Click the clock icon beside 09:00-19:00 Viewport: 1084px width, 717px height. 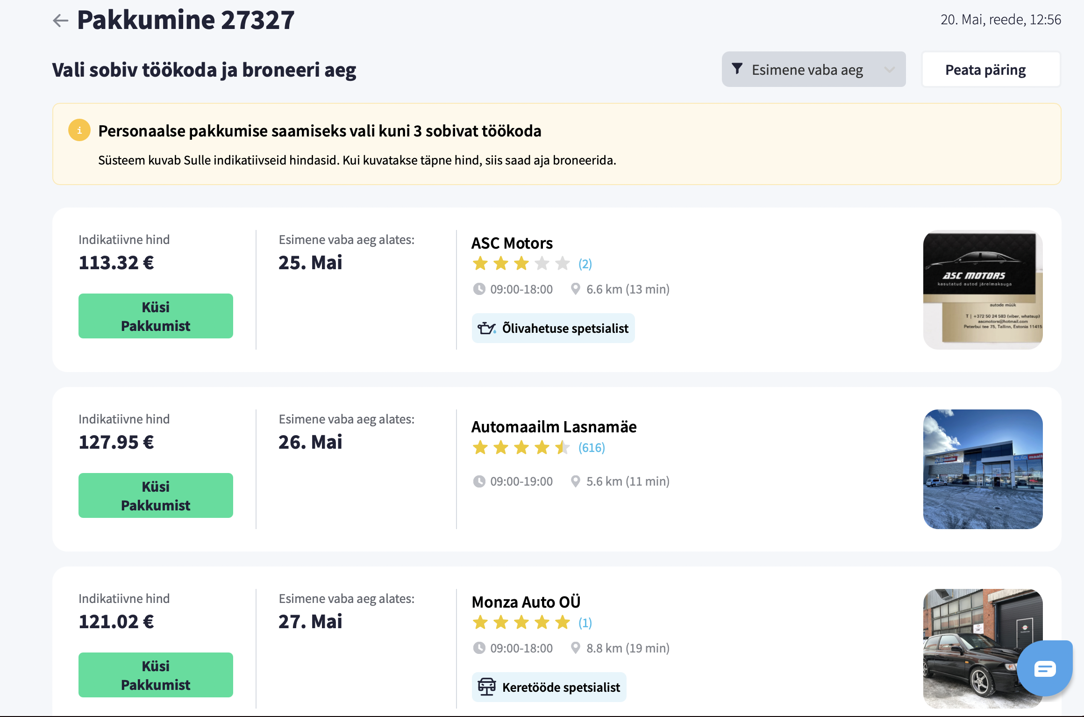tap(479, 481)
